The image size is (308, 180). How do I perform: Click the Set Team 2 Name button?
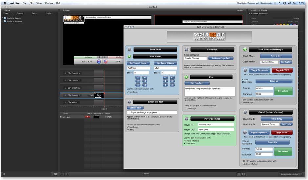click(166, 63)
